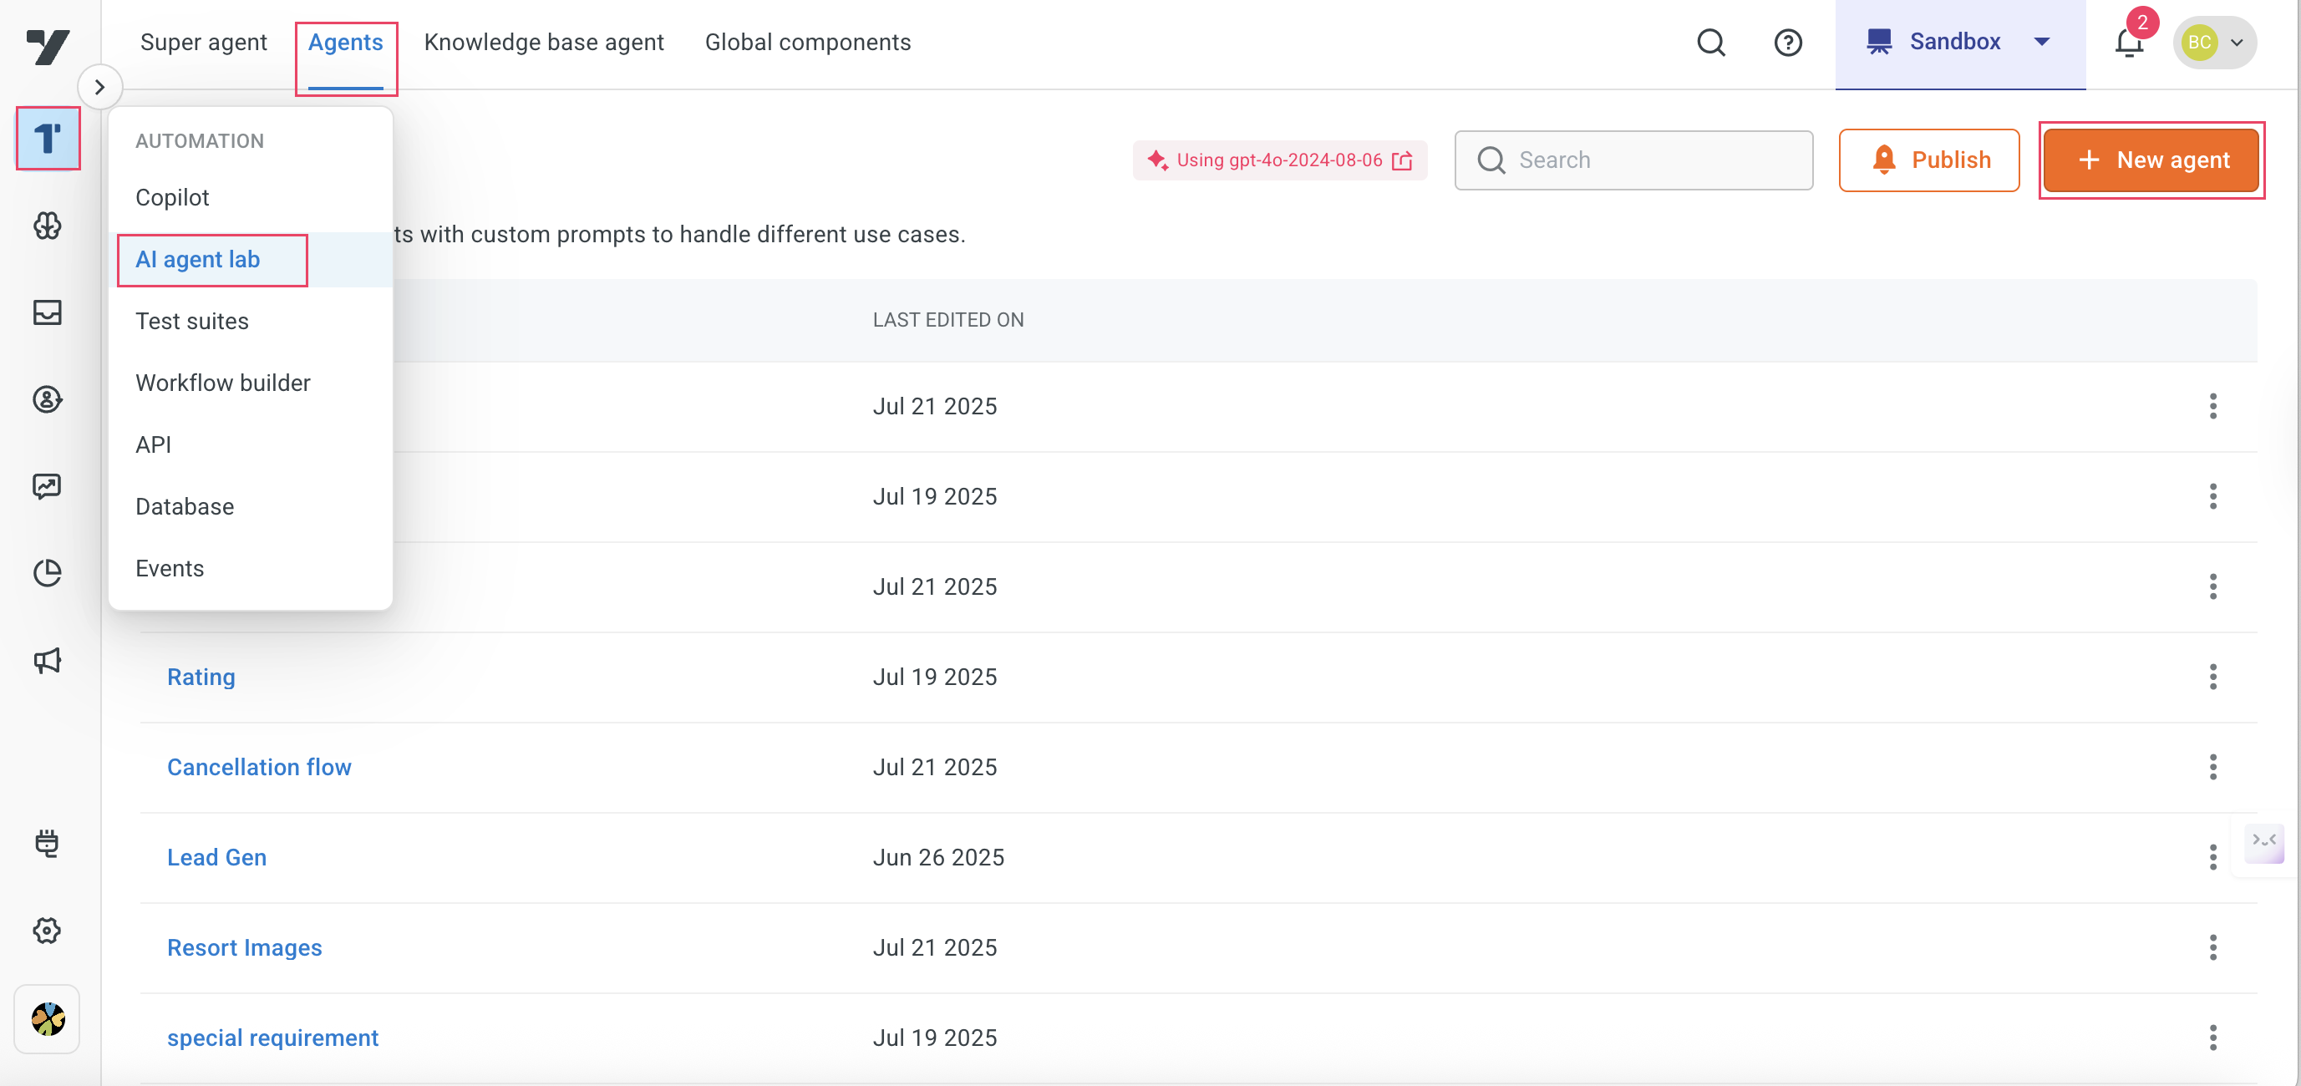This screenshot has height=1086, width=2301.
Task: Expand the sidebar with chevron arrow
Action: pyautogui.click(x=100, y=87)
